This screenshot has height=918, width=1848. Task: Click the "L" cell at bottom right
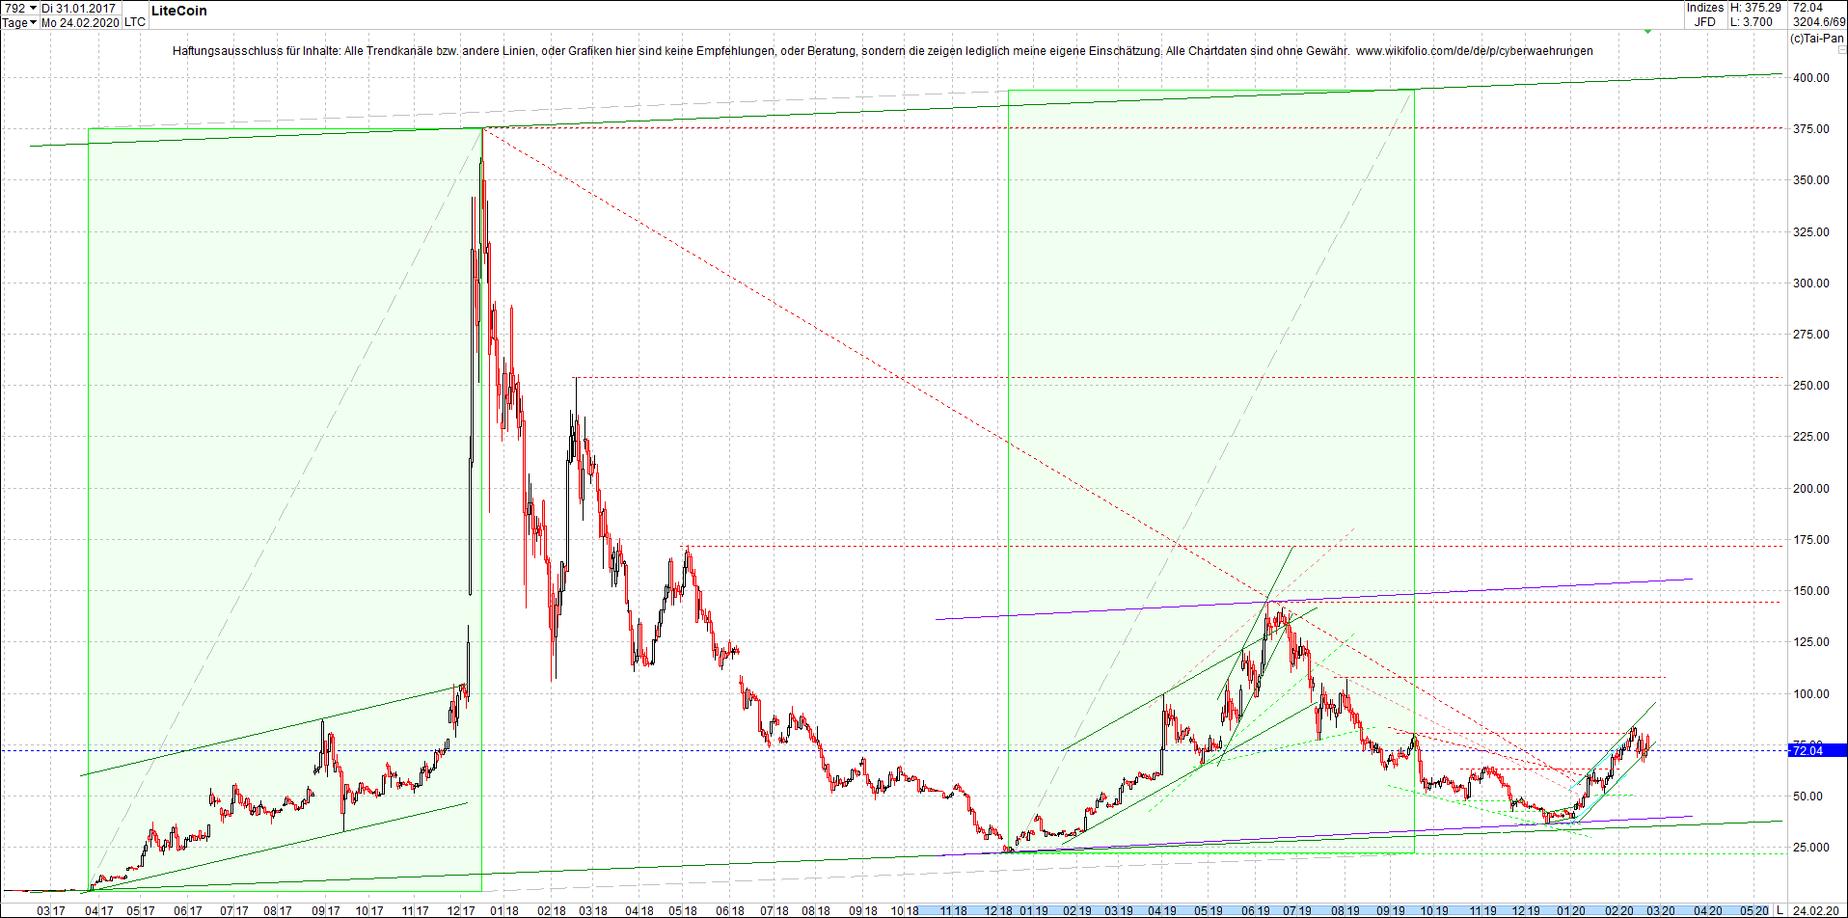tap(1781, 912)
